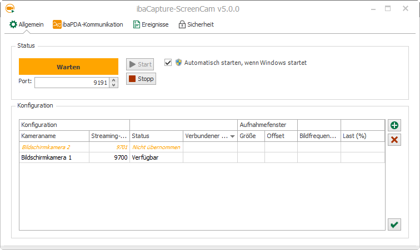420x250 pixels.
Task: Click into the Port input field
Action: (72, 83)
